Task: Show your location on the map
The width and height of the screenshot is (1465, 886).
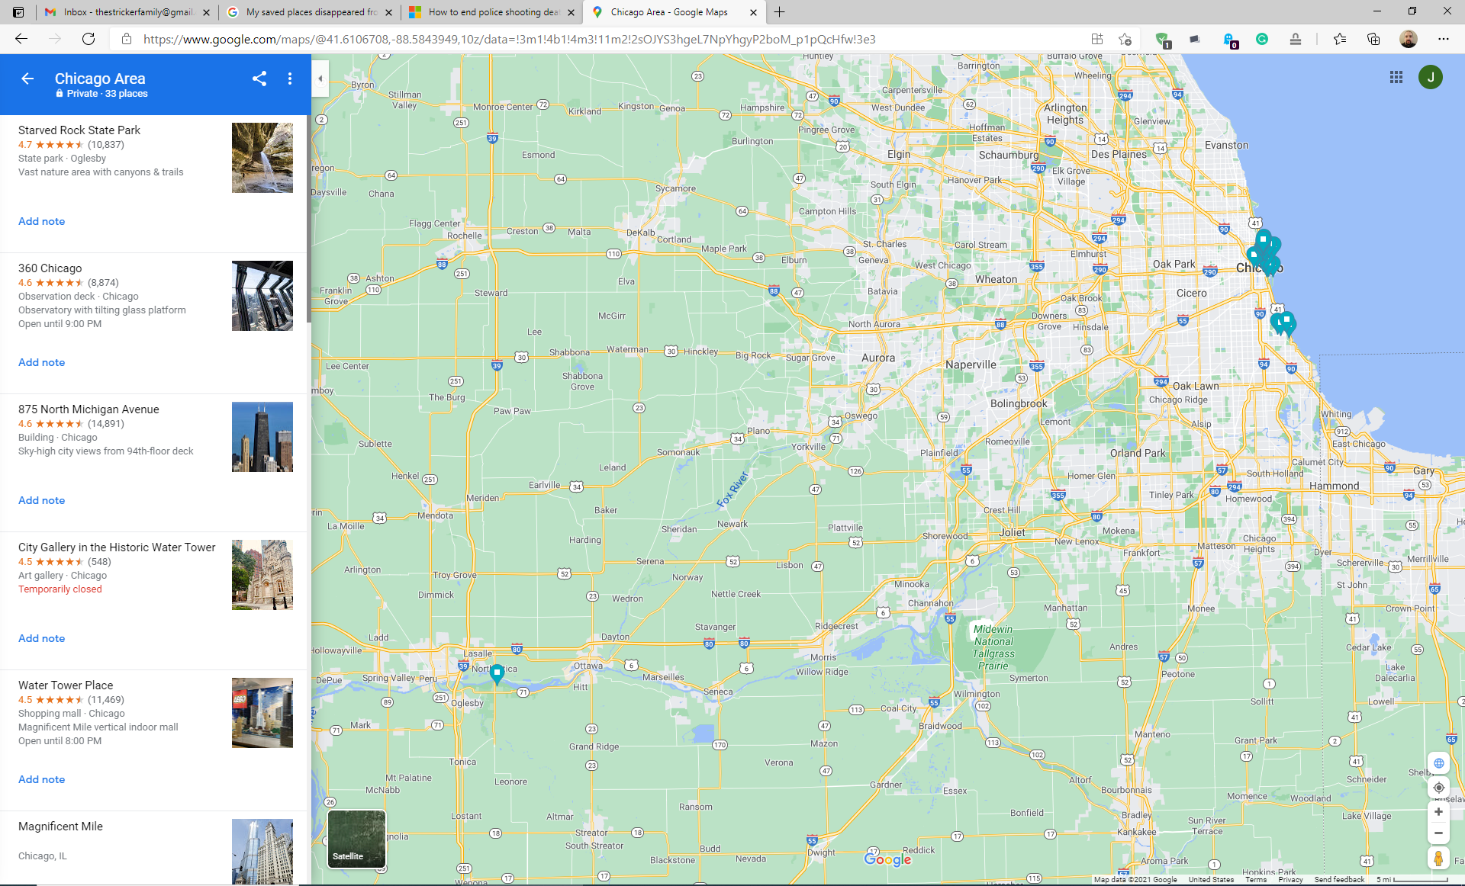Action: pos(1438,788)
